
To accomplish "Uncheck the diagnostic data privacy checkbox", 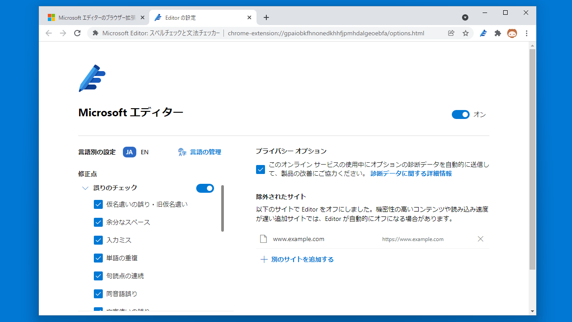I will [x=261, y=169].
